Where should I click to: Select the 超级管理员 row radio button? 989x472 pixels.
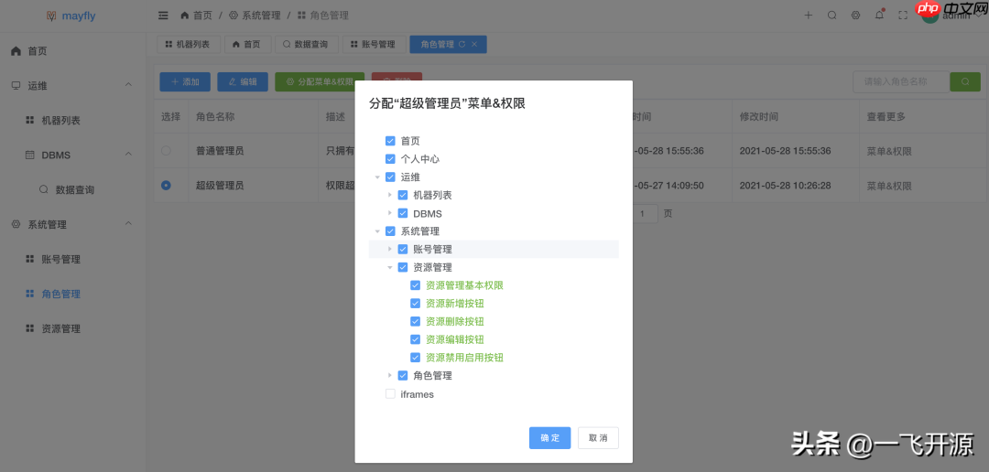coord(166,186)
